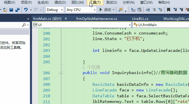Click the Increase Indent icon

pyautogui.click(x=154, y=10)
